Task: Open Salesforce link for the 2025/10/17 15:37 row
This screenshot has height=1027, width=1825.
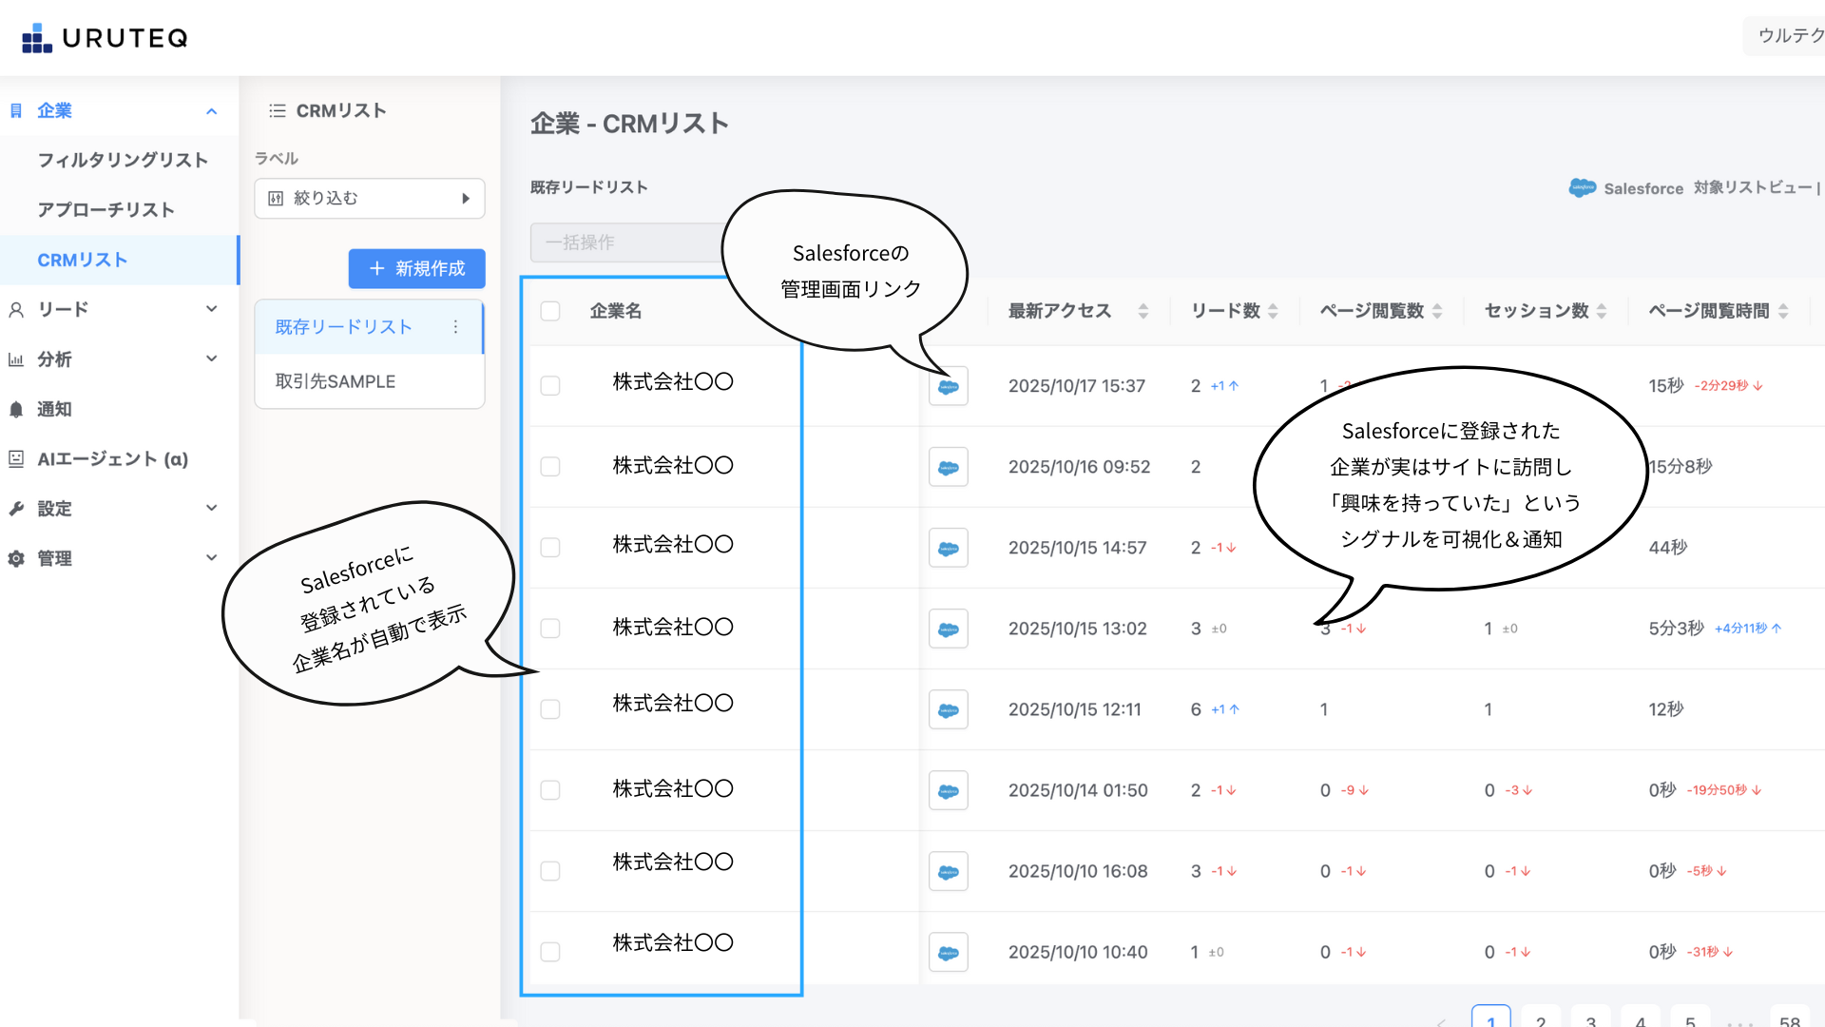Action: [x=948, y=386]
